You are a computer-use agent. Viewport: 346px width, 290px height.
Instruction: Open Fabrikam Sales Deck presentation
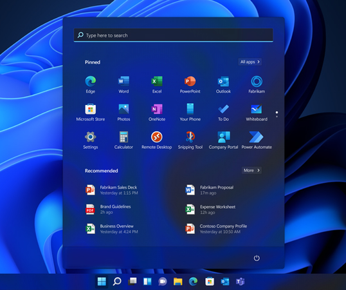point(112,190)
